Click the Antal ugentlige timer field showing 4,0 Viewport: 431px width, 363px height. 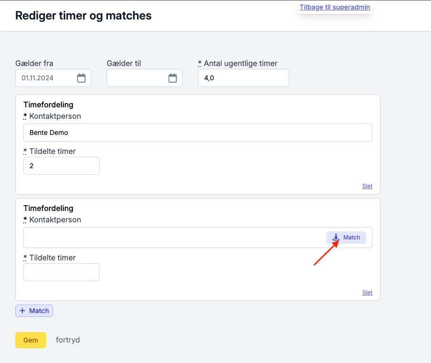[243, 78]
